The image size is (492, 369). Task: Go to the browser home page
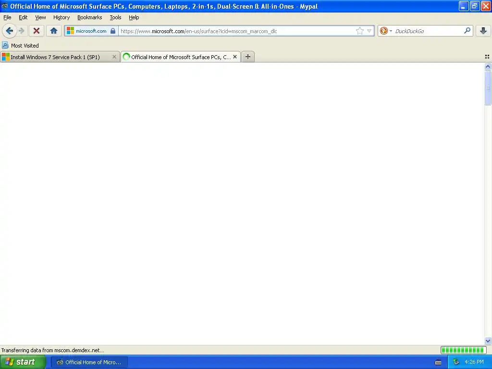54,31
